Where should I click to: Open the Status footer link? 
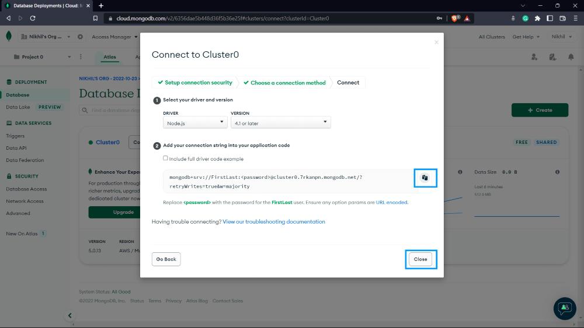pos(137,301)
